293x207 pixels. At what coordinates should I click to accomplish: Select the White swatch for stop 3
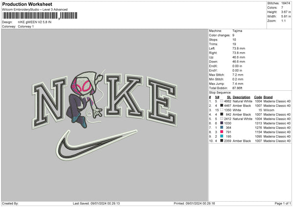coord(222,110)
